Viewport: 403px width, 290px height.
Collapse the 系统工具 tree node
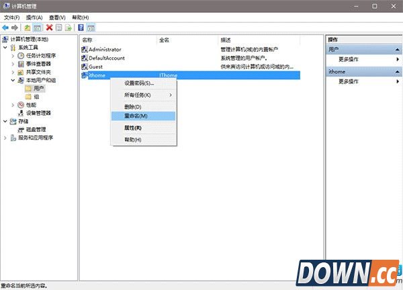[5, 47]
